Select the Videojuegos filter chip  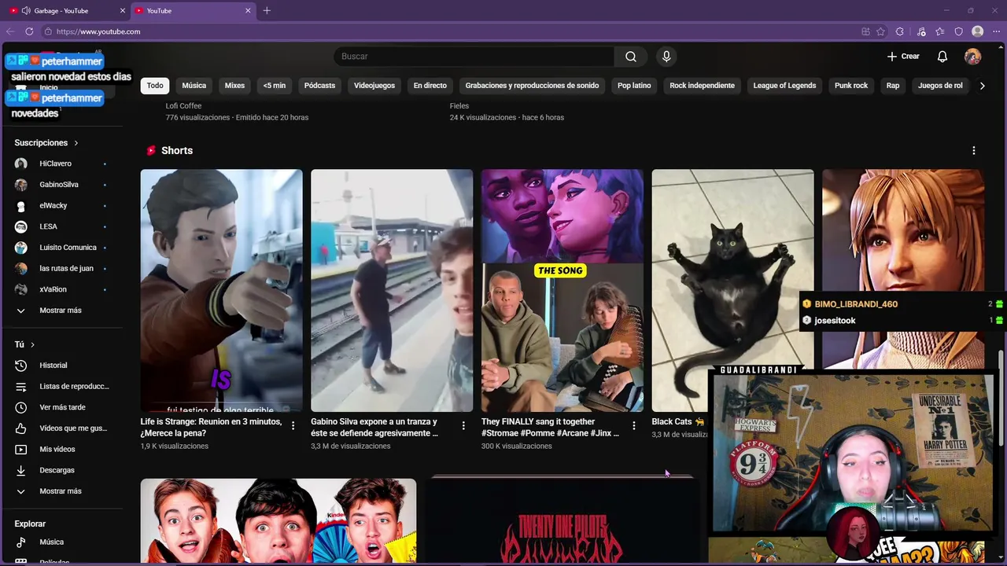point(374,86)
